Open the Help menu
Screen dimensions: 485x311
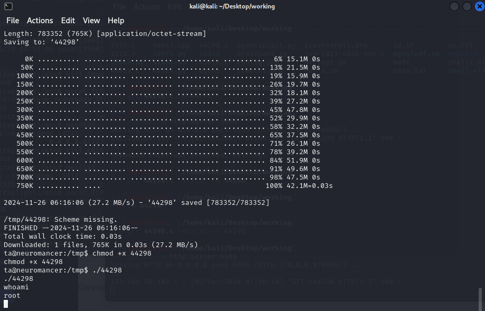coord(116,21)
